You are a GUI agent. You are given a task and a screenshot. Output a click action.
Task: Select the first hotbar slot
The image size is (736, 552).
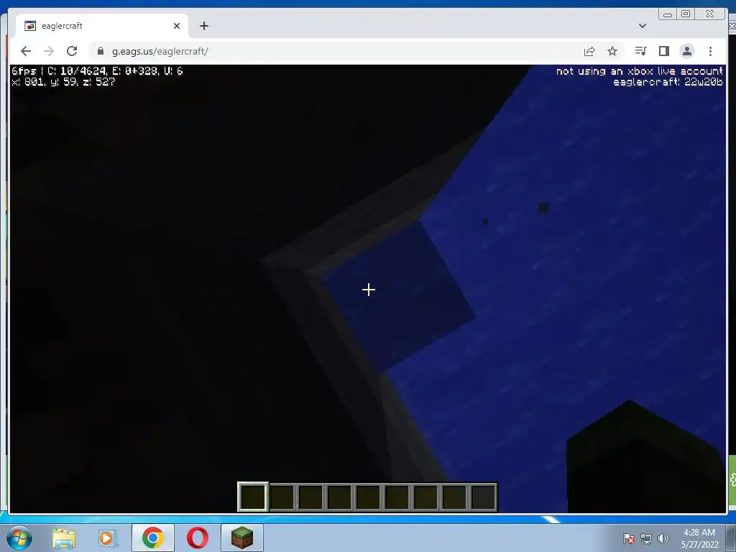(253, 497)
